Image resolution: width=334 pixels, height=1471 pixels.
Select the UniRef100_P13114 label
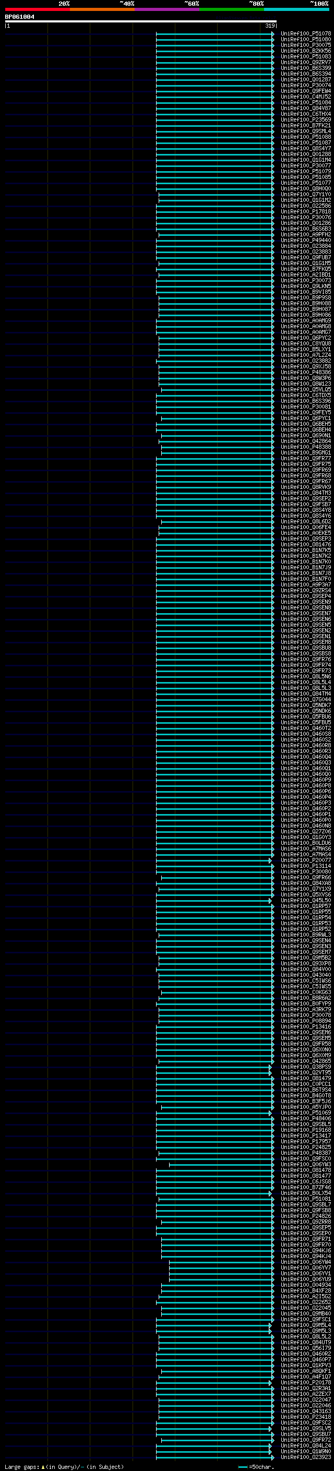tap(306, 866)
